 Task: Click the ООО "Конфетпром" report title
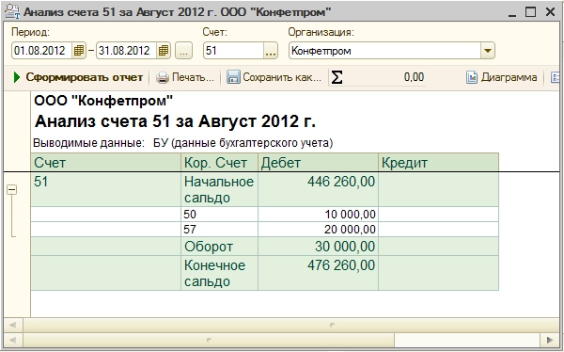pos(103,101)
